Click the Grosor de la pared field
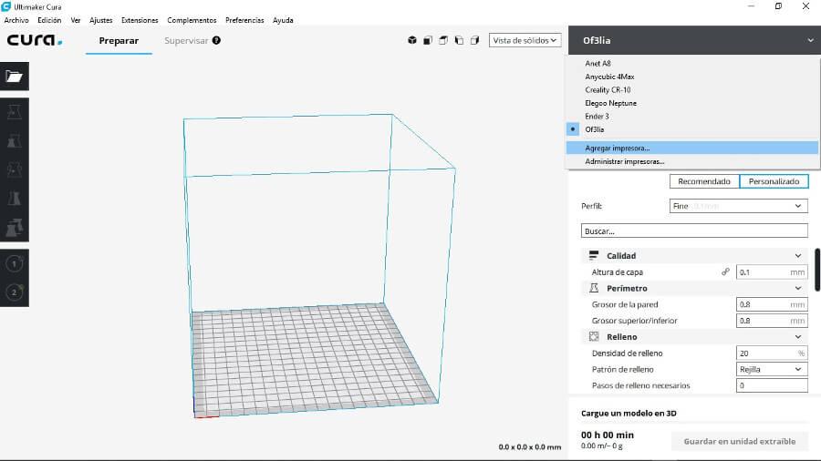 (772, 304)
